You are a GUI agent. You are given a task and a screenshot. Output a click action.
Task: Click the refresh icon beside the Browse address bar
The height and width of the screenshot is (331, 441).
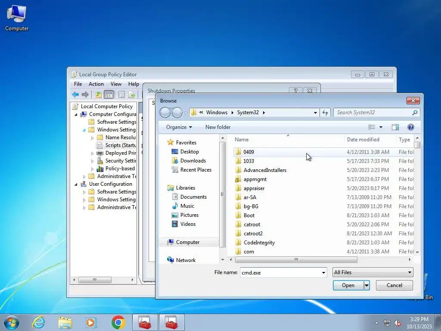click(325, 112)
